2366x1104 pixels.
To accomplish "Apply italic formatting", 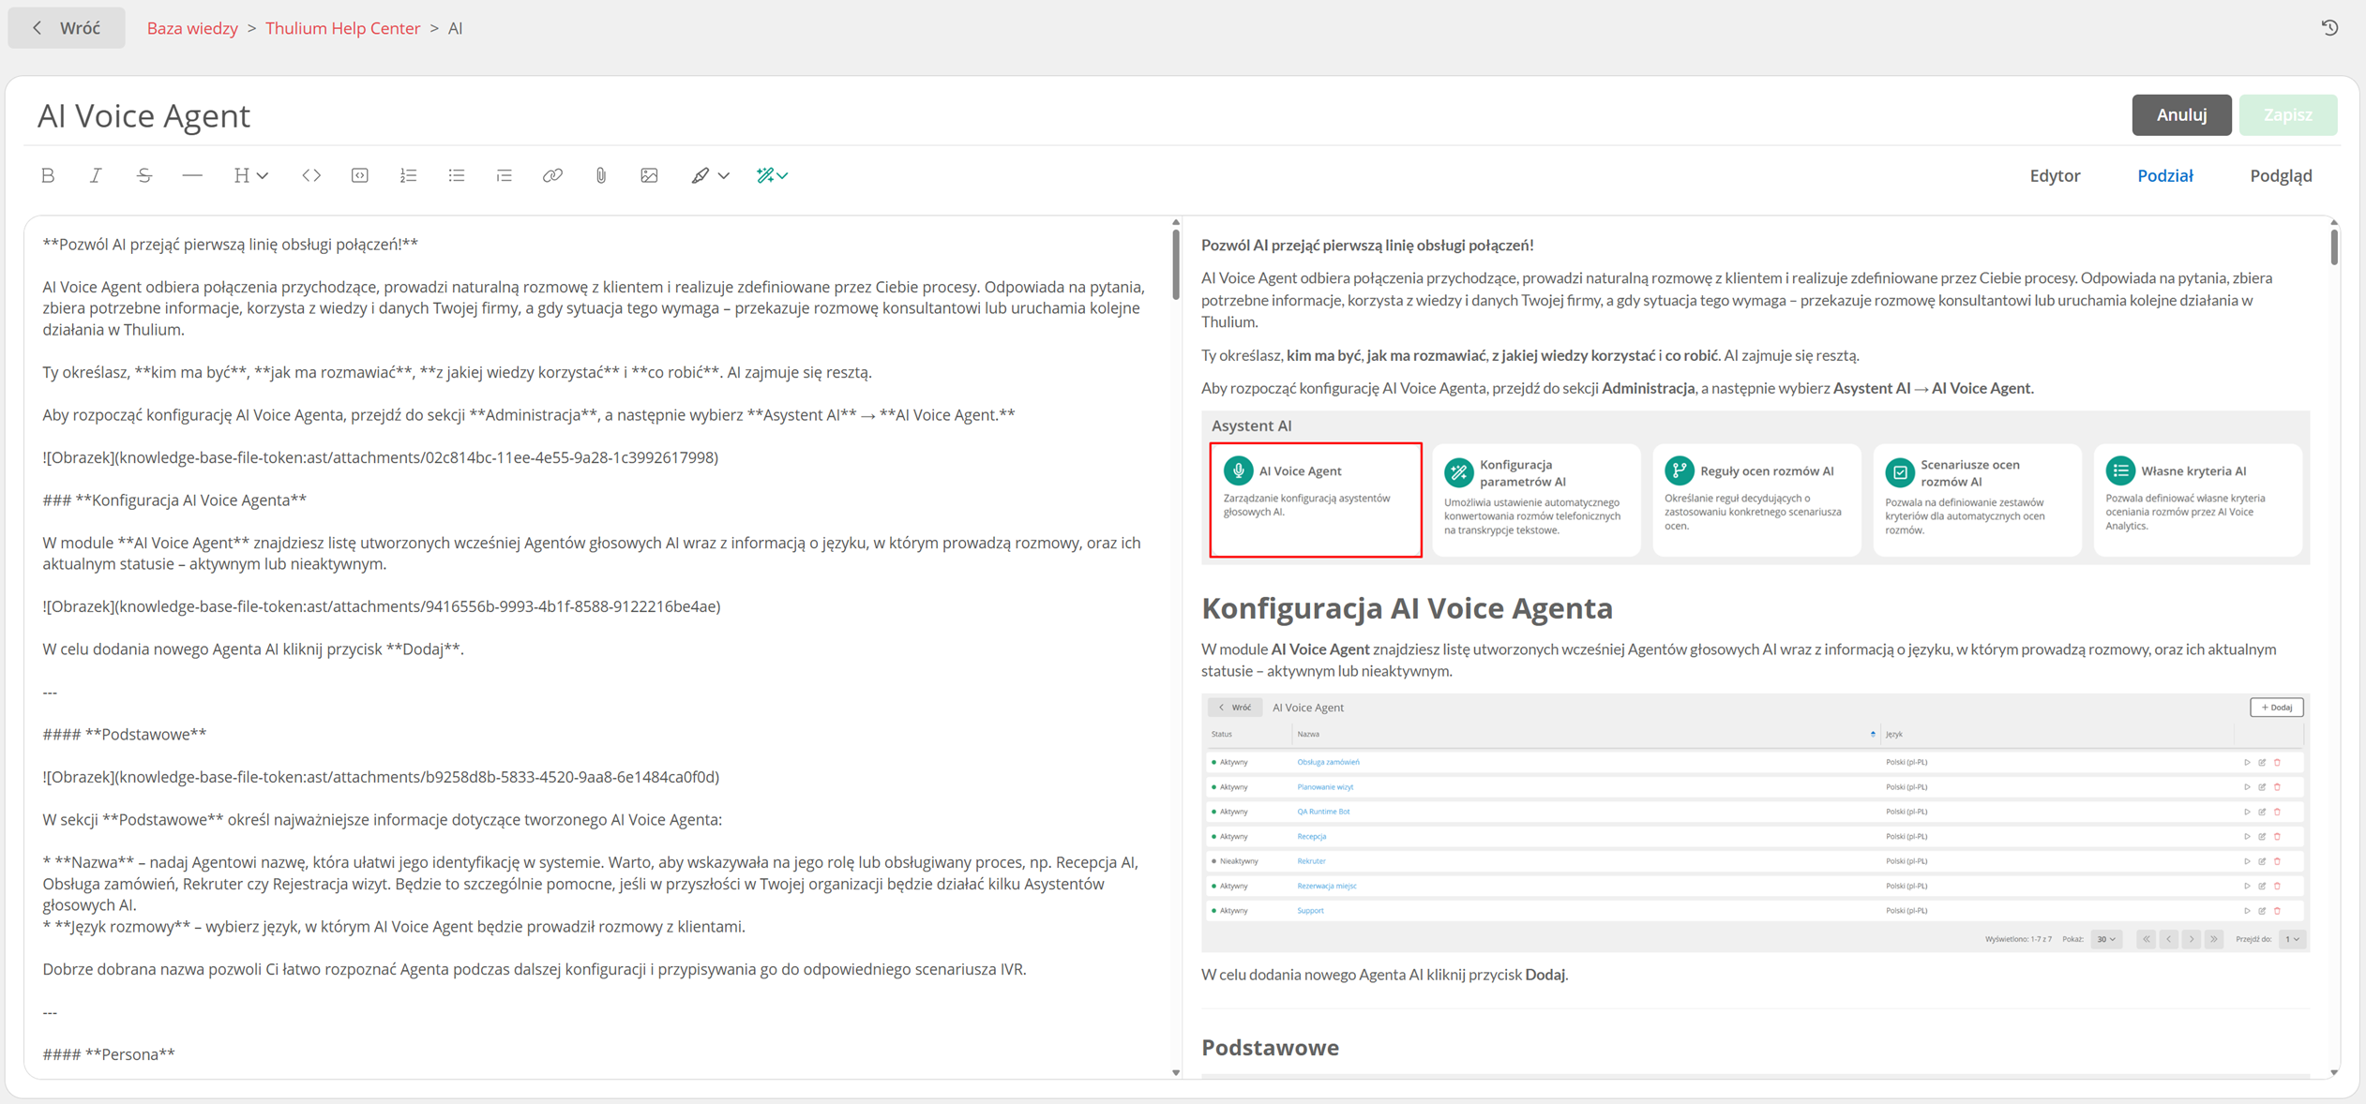I will (x=96, y=175).
